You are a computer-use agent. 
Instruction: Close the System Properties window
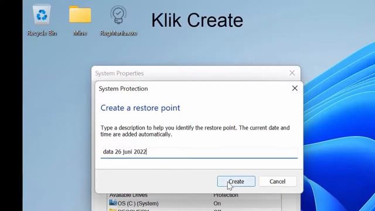click(x=292, y=73)
